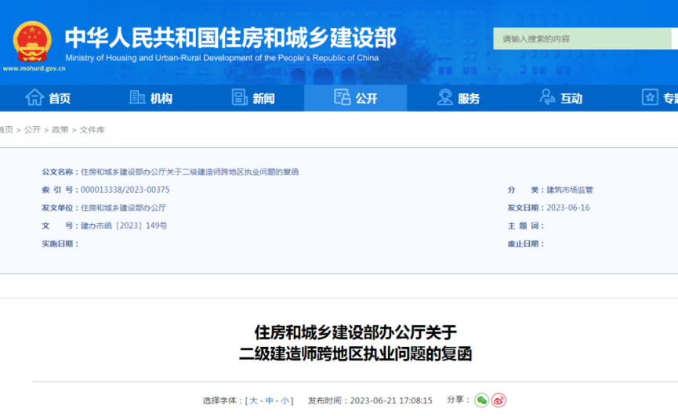Open the 新闻 navigation tab
This screenshot has height=416, width=678.
[253, 98]
